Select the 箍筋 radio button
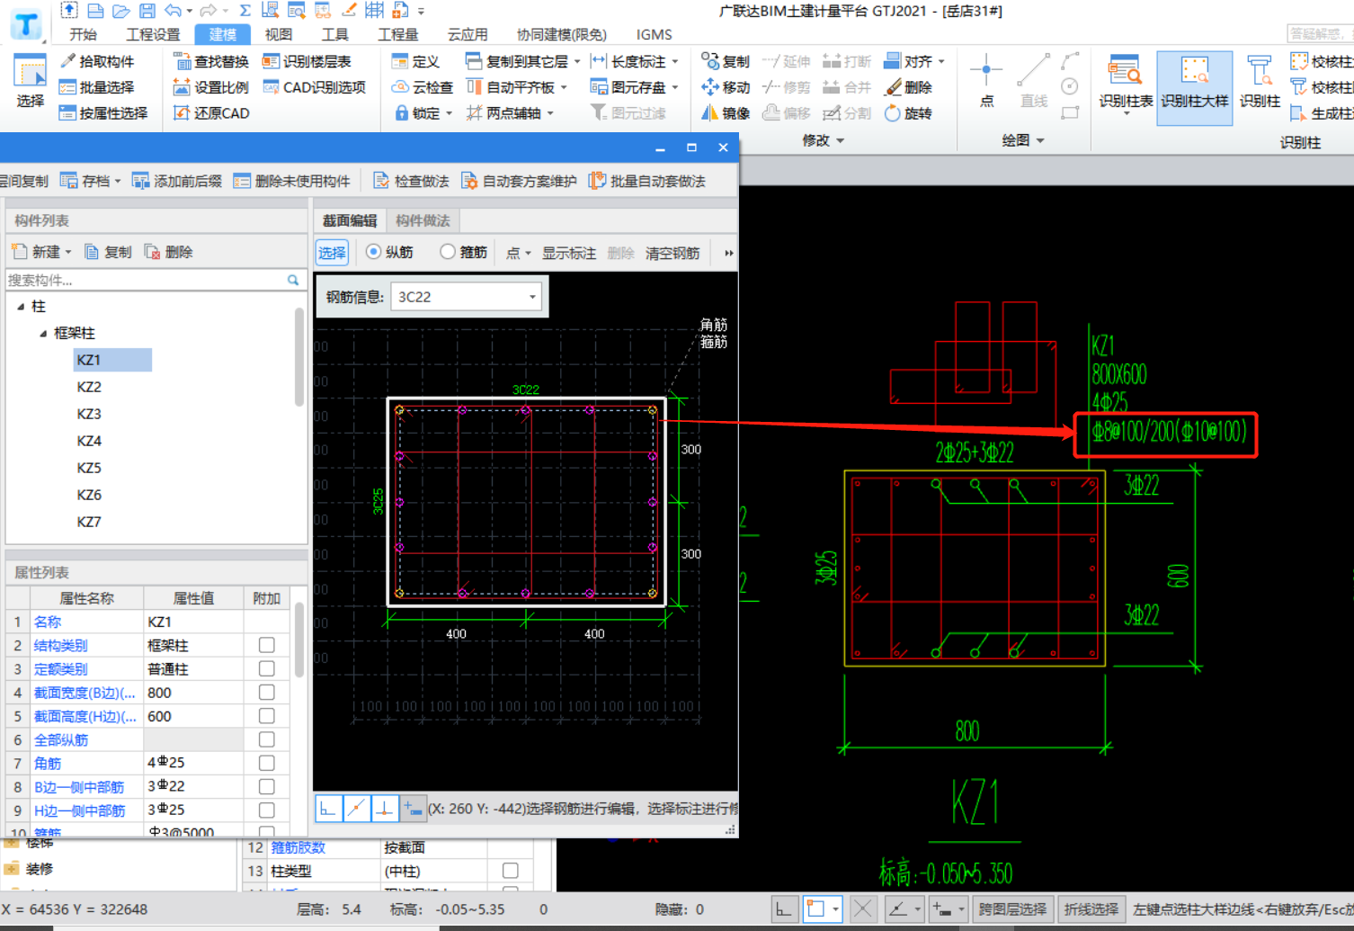 click(x=448, y=253)
